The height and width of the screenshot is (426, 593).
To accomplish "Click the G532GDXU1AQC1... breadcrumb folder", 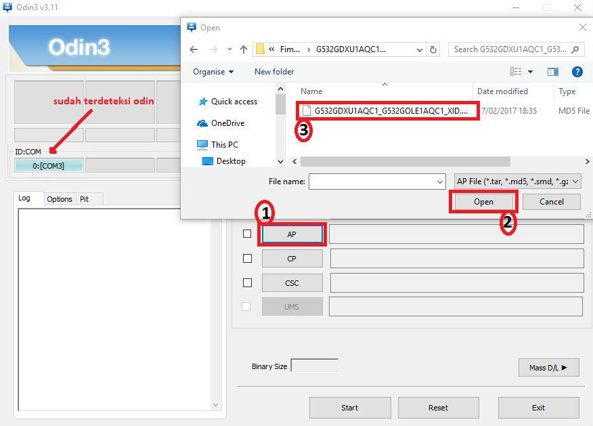I will coord(351,49).
